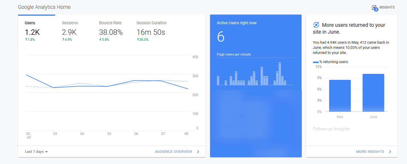This screenshot has height=164, width=407.
Task: Click the 'More users returned to your site' headline
Action: [349, 29]
